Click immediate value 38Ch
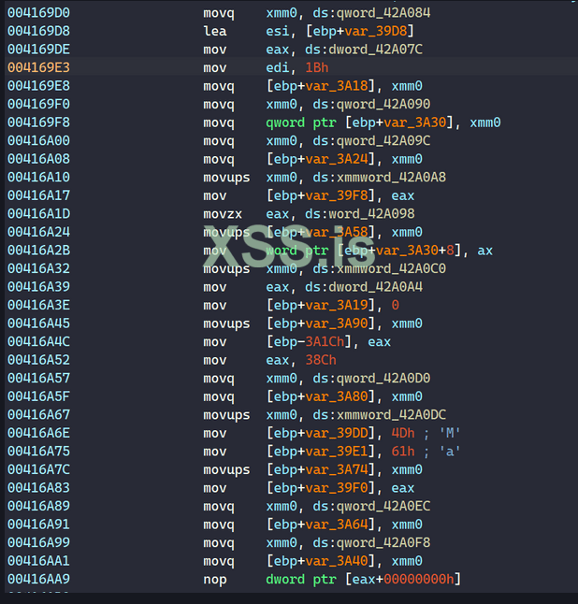This screenshot has height=604, width=578. click(x=321, y=360)
